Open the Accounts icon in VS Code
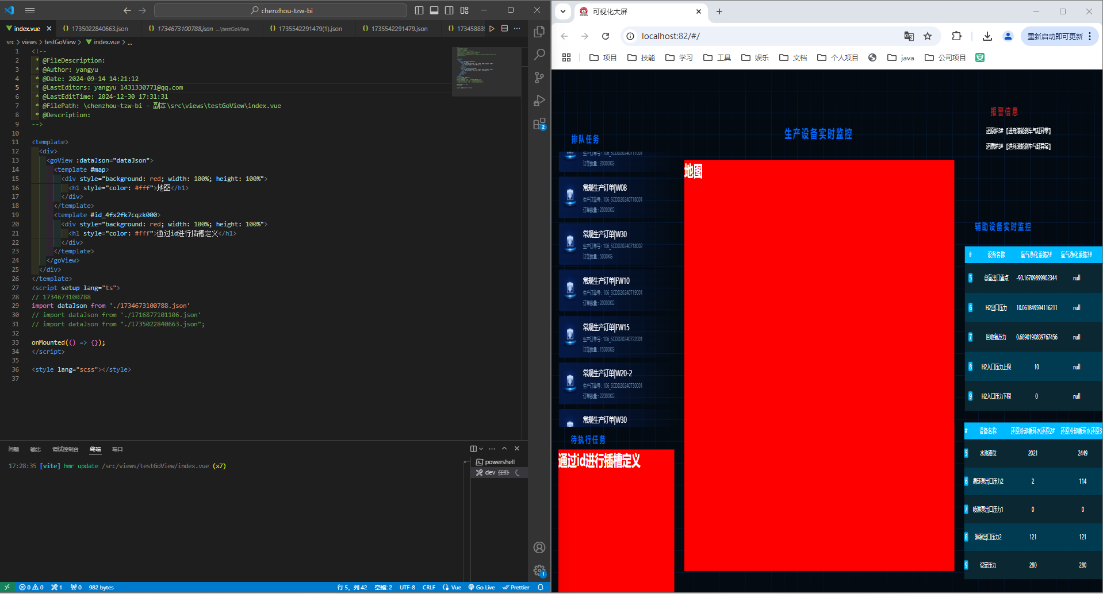1103x594 pixels. pyautogui.click(x=539, y=547)
